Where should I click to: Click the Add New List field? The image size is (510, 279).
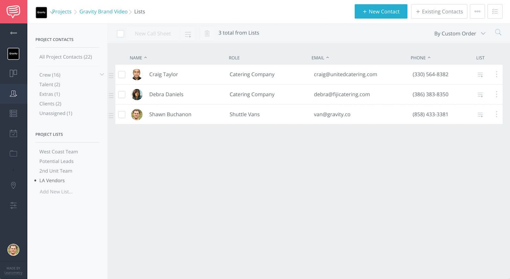click(x=56, y=192)
